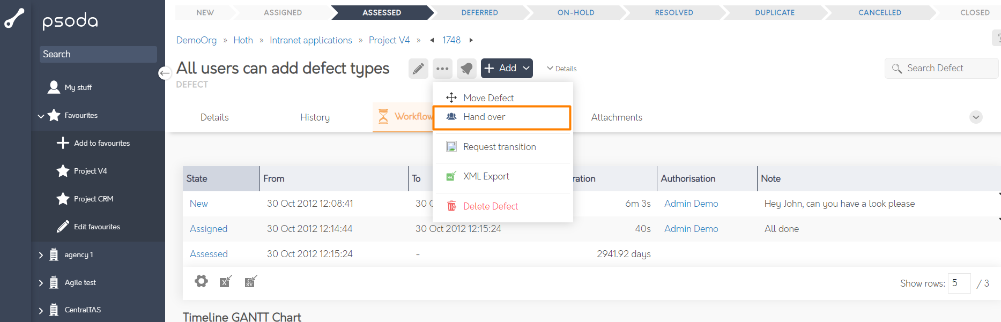Screen dimensions: 1001x322
Task: Open the History tab
Action: (x=315, y=117)
